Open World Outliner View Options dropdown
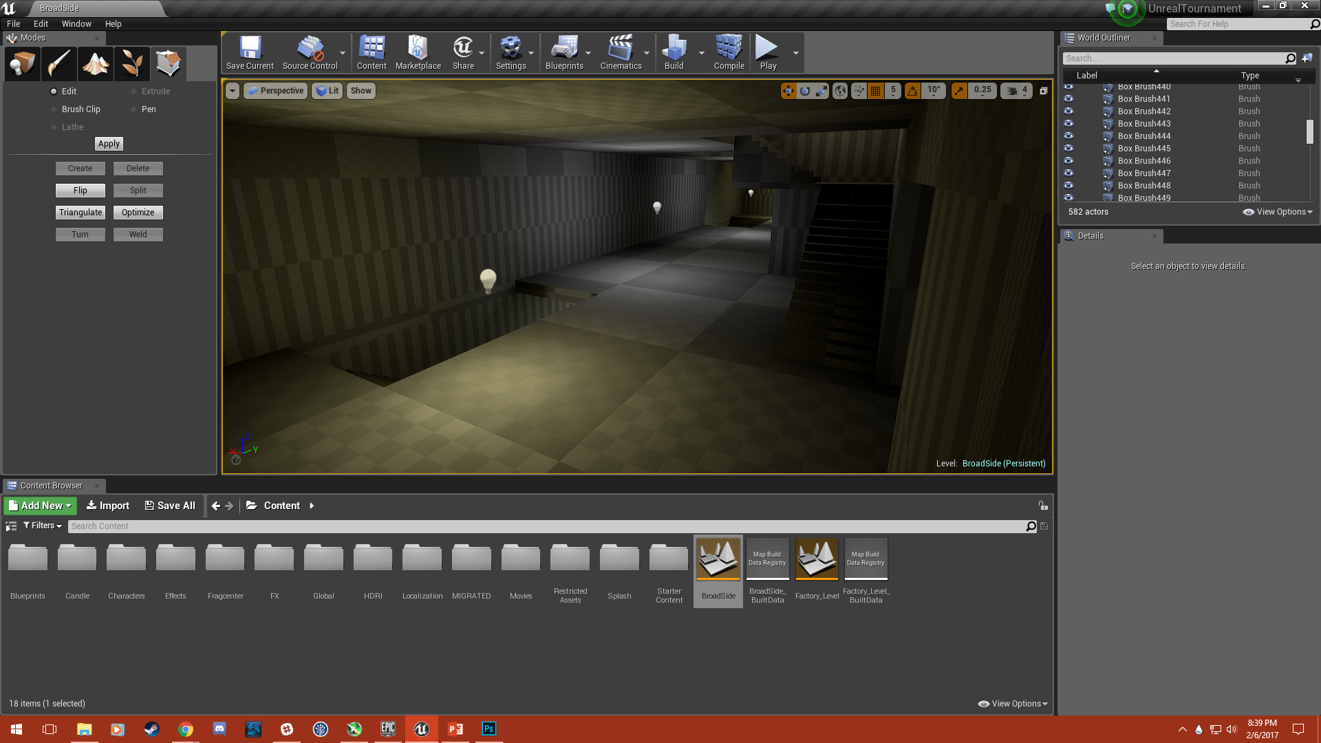Viewport: 1321px width, 743px height. pyautogui.click(x=1278, y=212)
